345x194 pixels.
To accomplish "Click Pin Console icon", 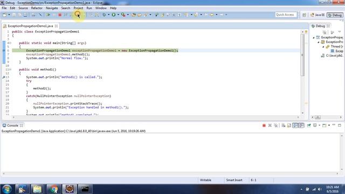I will pyautogui.click(x=309, y=126).
